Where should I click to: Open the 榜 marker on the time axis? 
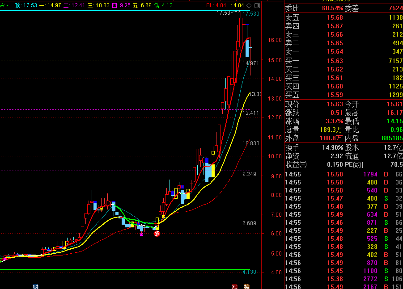(246, 286)
